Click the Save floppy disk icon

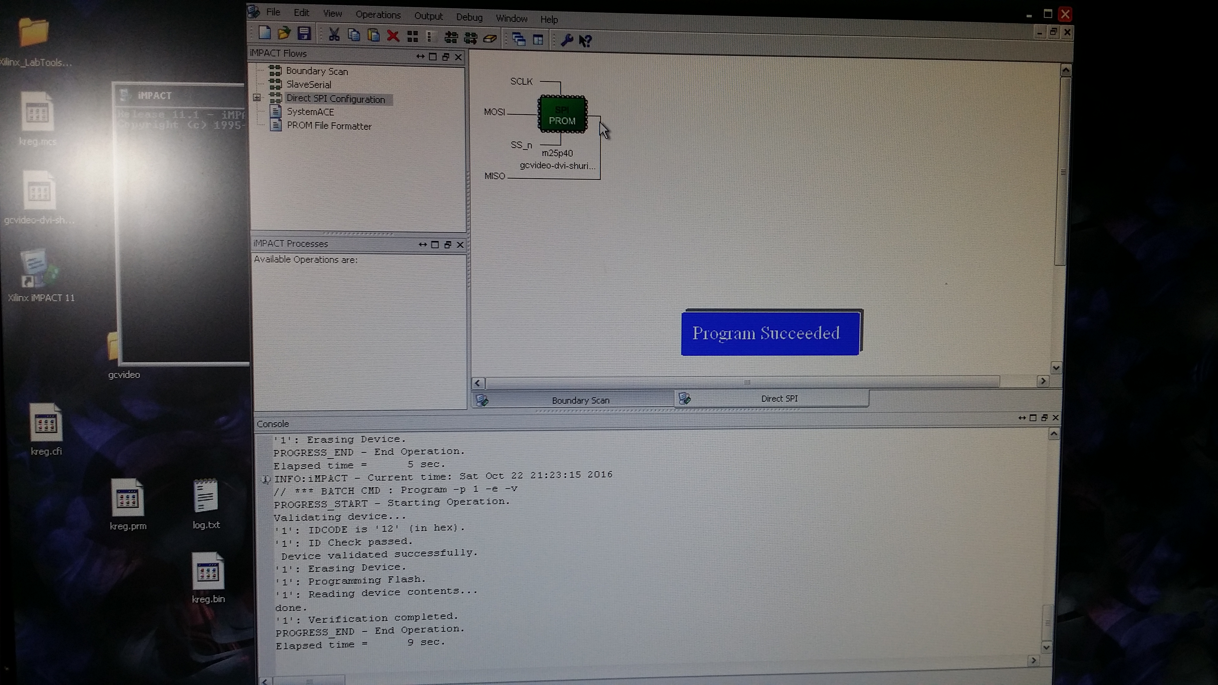click(x=304, y=34)
